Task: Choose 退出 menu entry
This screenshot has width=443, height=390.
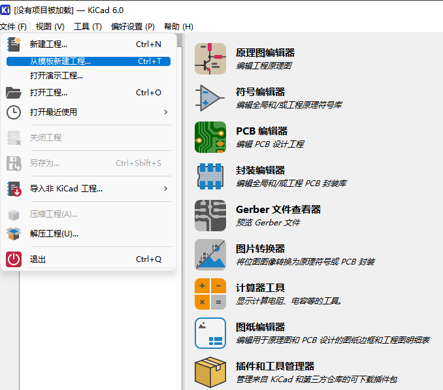Action: (x=88, y=259)
